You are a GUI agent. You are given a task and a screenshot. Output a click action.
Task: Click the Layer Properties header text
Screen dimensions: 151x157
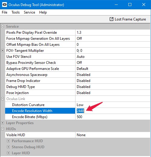click(20, 123)
